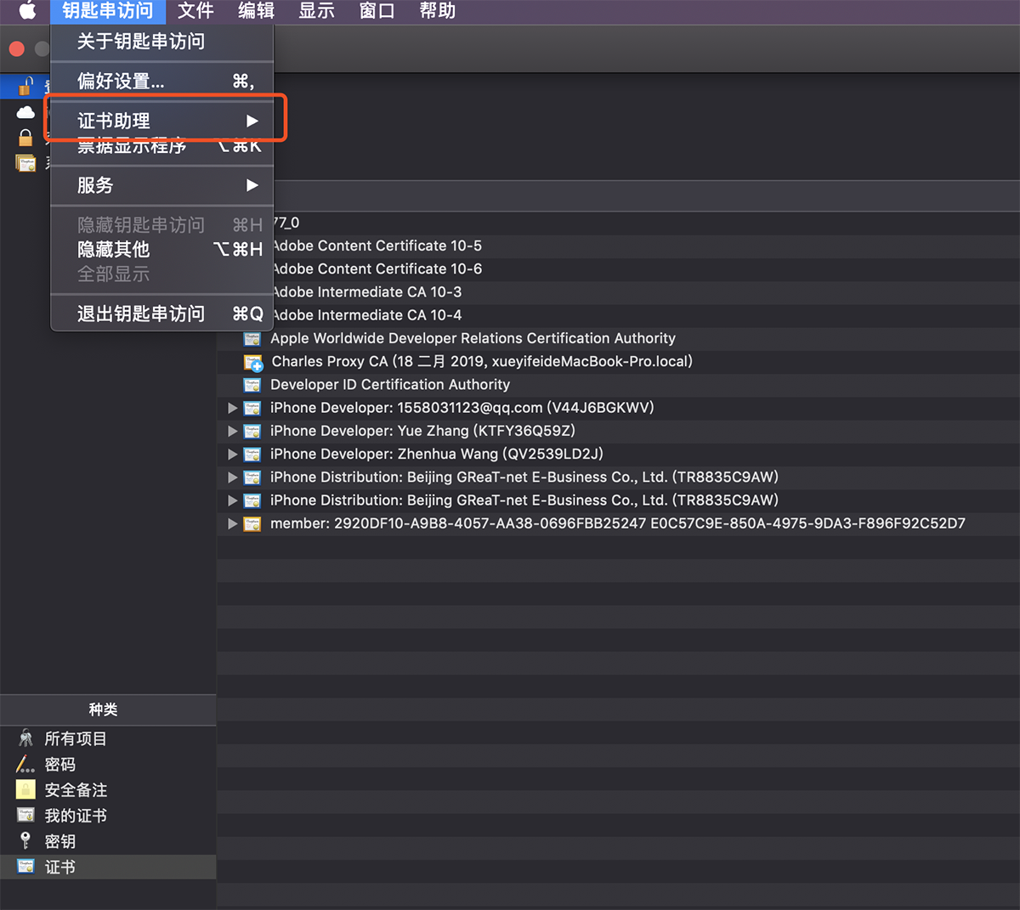The image size is (1020, 910).
Task: Open the 显示 menu
Action: click(x=316, y=10)
